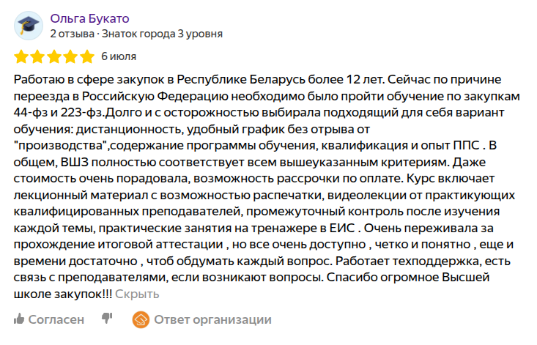Click the first yellow rating star
Screen dimensions: 537x345
[22, 57]
